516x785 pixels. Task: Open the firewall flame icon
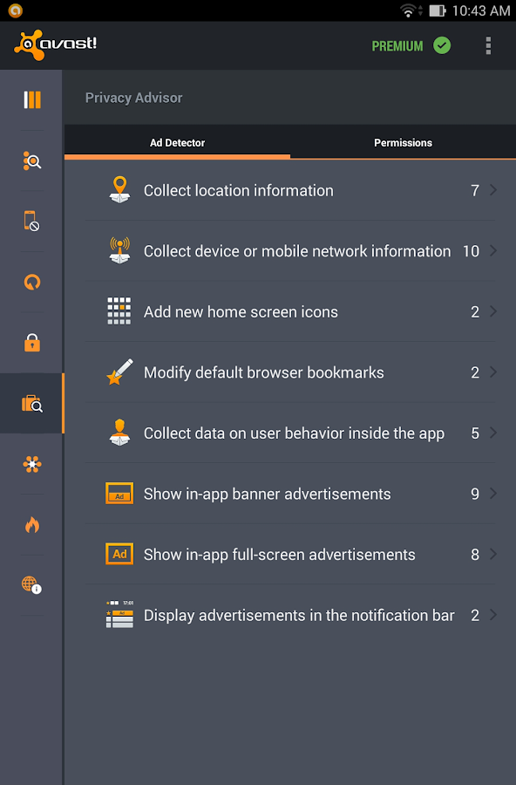(32, 525)
